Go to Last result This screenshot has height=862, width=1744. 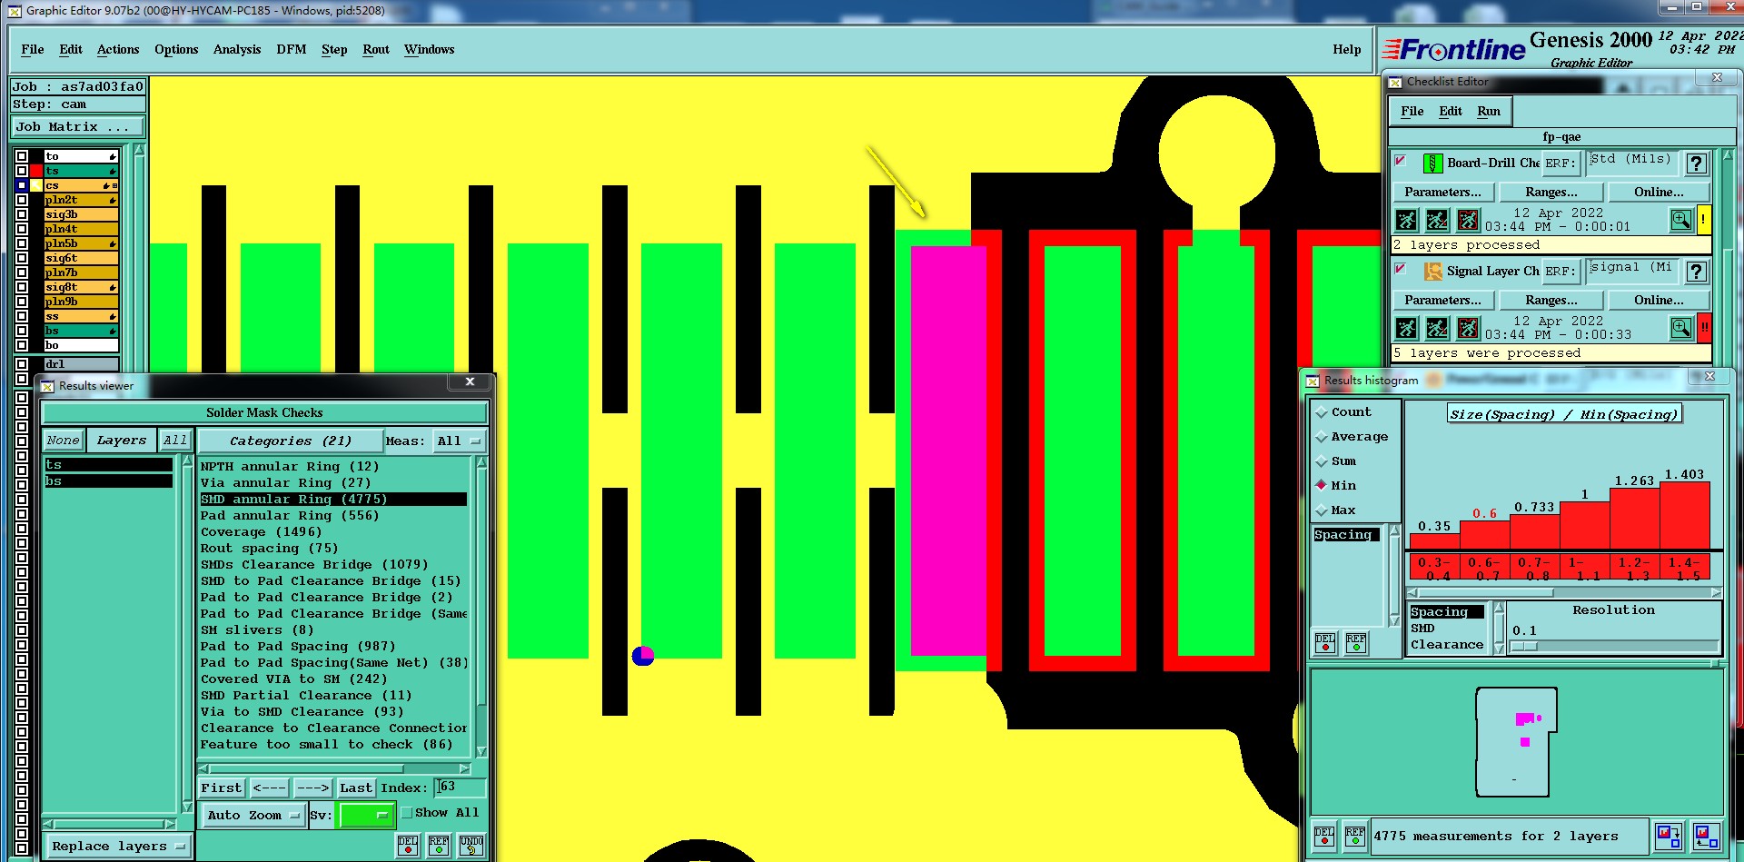pos(356,788)
